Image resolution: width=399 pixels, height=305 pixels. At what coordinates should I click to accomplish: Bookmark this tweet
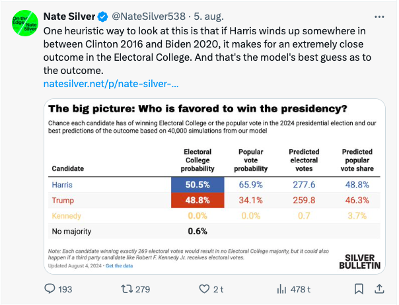[x=359, y=289]
